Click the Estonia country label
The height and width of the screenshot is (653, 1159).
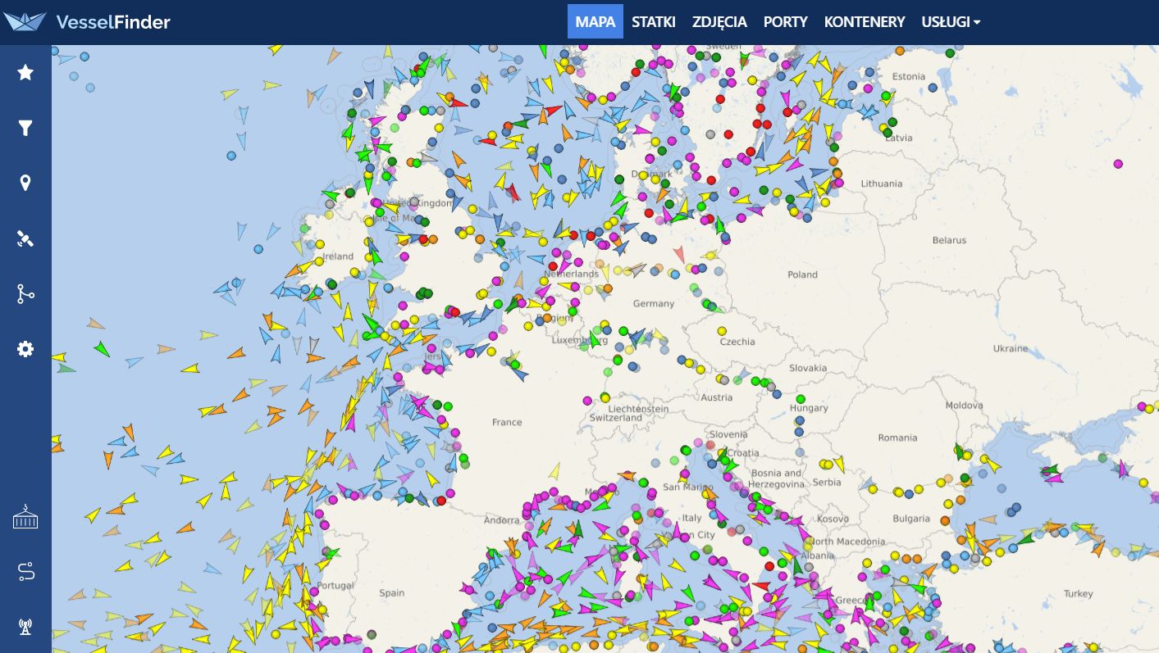point(908,76)
